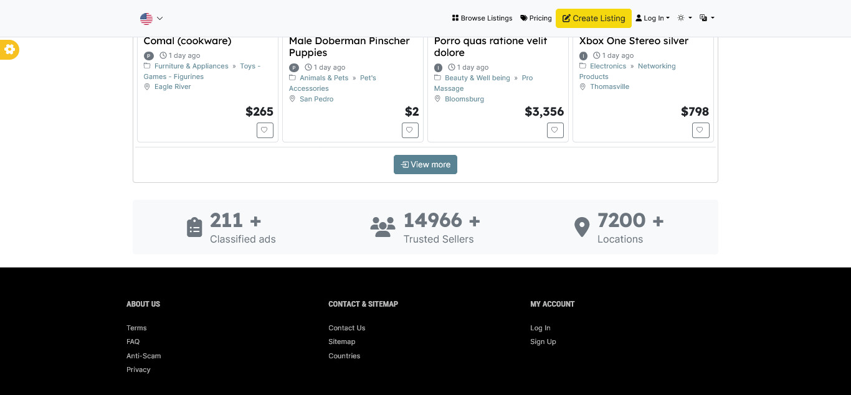Click the Pro Massage subcategory link
Image resolution: width=851 pixels, height=395 pixels.
483,83
